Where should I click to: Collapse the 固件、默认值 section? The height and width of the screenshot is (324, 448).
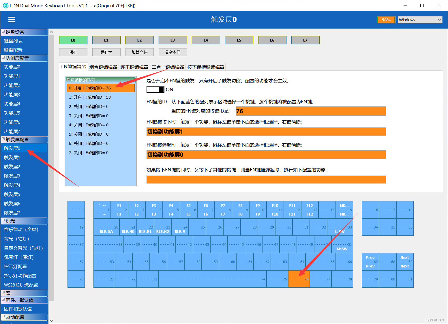[x=3, y=300]
